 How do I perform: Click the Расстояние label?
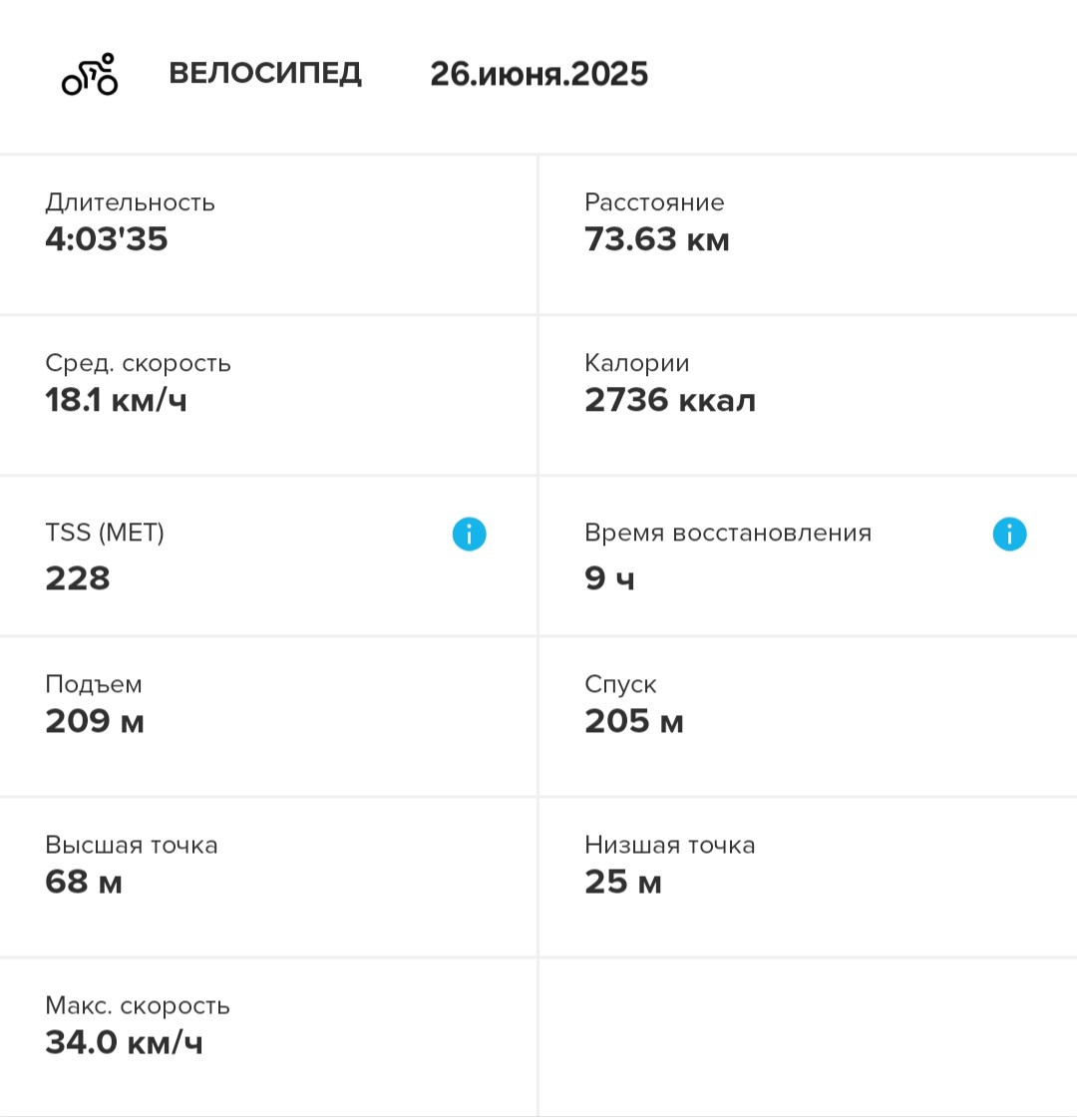[654, 202]
